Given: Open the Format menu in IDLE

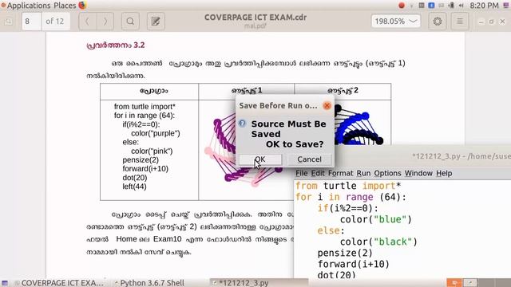Looking at the screenshot, I should coord(340,173).
